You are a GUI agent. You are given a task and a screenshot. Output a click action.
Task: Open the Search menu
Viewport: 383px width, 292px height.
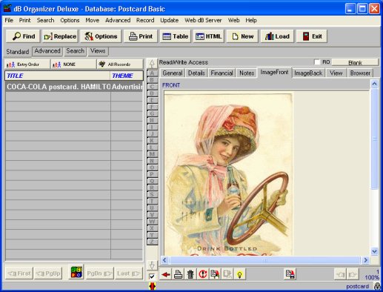(x=45, y=20)
